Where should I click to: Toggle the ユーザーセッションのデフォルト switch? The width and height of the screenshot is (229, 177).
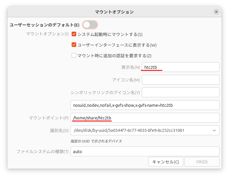[90, 25]
